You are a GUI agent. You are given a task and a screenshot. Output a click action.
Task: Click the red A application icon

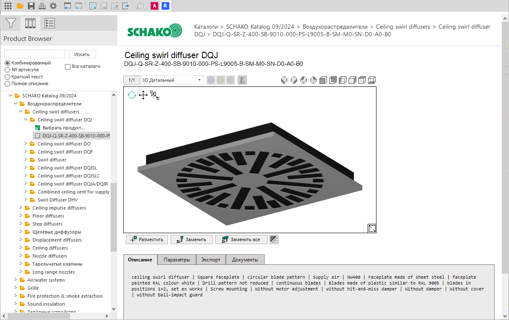[154, 6]
